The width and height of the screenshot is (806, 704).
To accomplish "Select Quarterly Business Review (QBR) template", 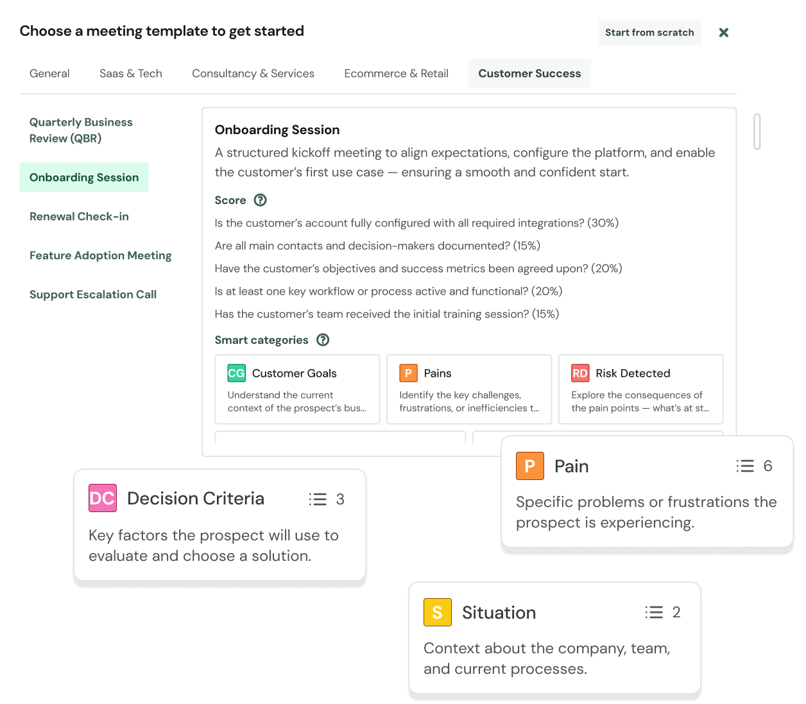I will tap(81, 130).
